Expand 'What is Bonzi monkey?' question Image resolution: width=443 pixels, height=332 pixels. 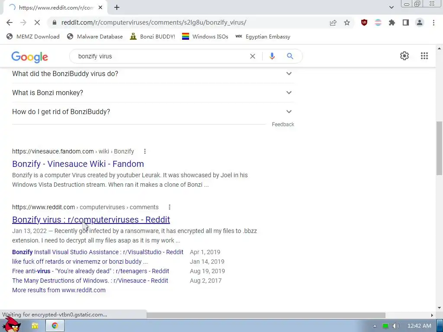[153, 93]
